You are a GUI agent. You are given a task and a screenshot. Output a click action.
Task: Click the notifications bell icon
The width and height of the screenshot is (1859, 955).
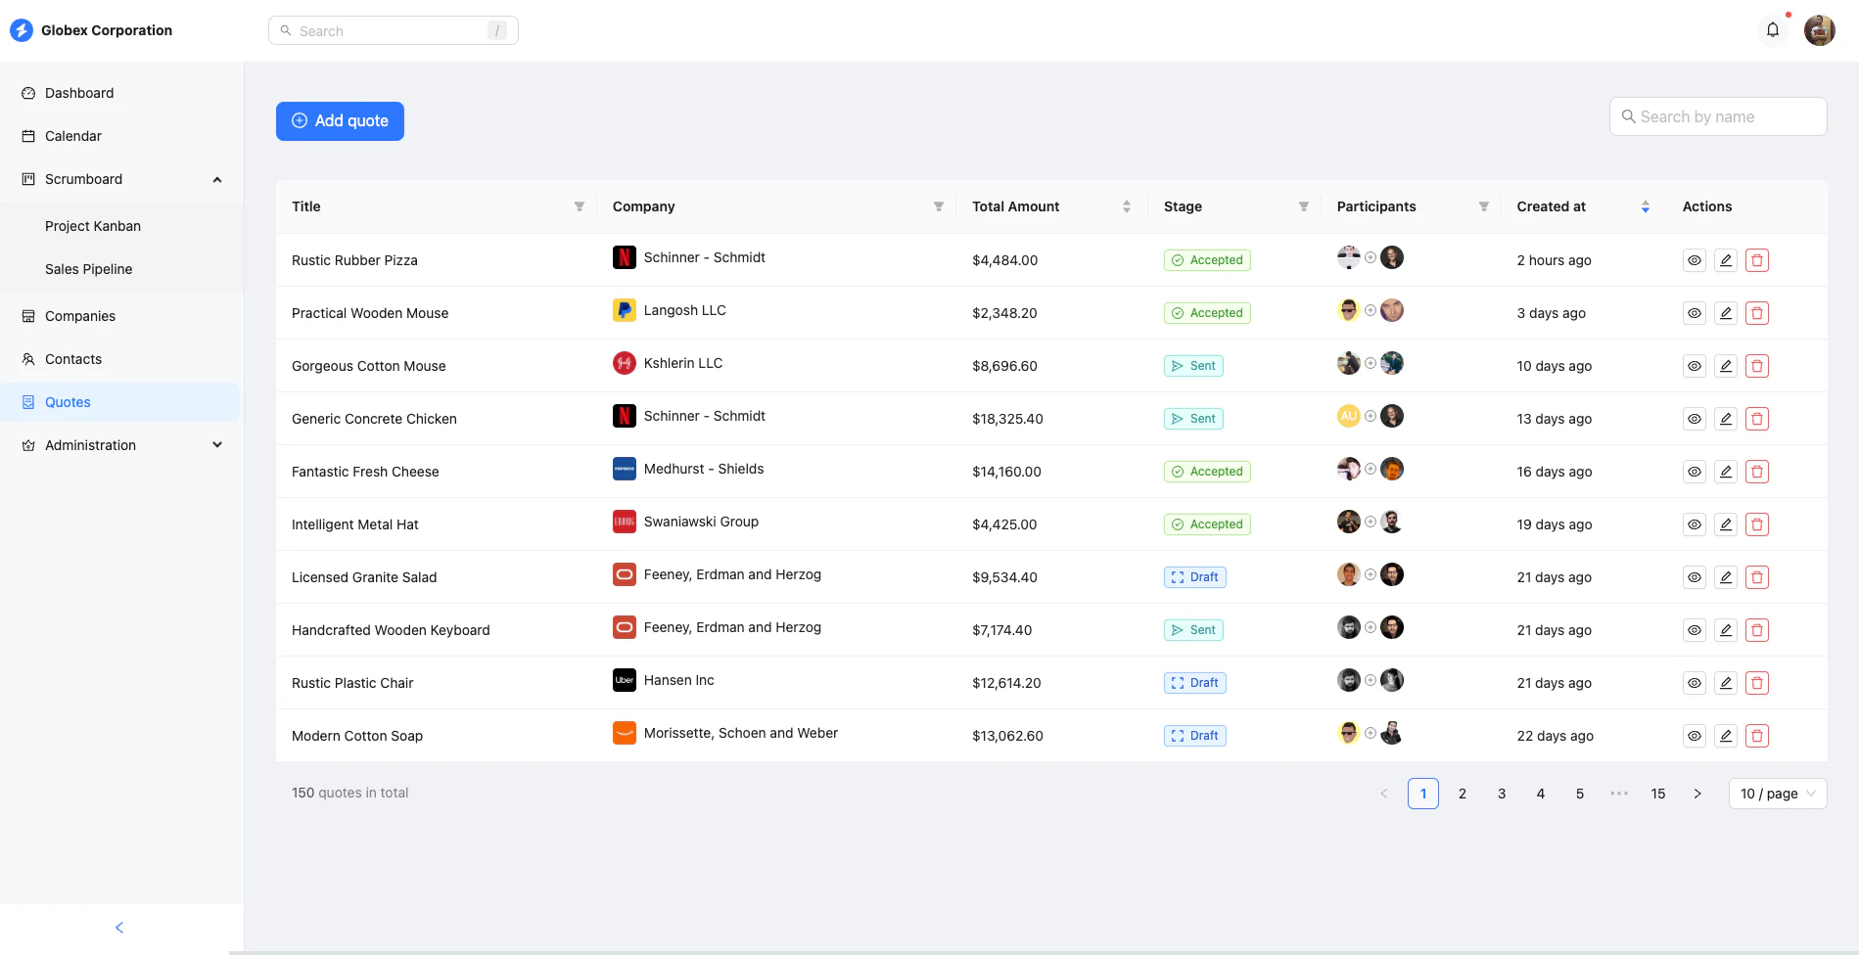click(1772, 29)
